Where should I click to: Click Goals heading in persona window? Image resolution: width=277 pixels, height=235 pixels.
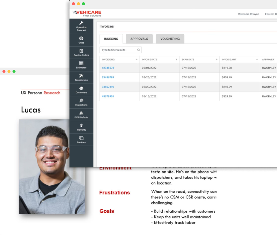tap(107, 211)
